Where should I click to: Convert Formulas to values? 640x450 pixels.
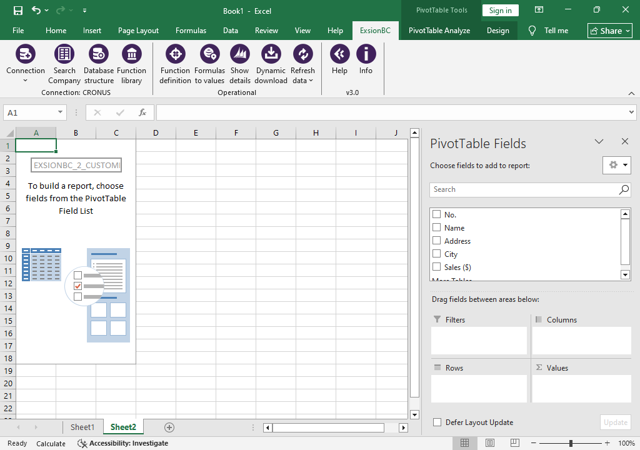point(209,64)
